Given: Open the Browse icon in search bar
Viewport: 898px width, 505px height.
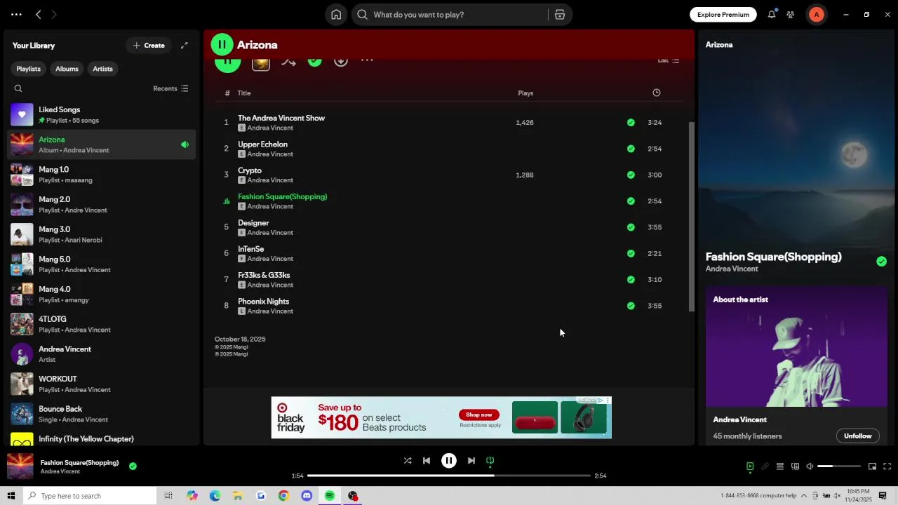Looking at the screenshot, I should (x=560, y=15).
